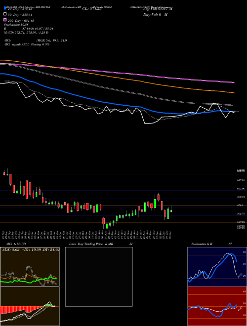Screen dimensions: 247x326
Task: Click the 'MACD: 572.74, 573.99, -1.25 D' readout
Action: tap(26, 33)
